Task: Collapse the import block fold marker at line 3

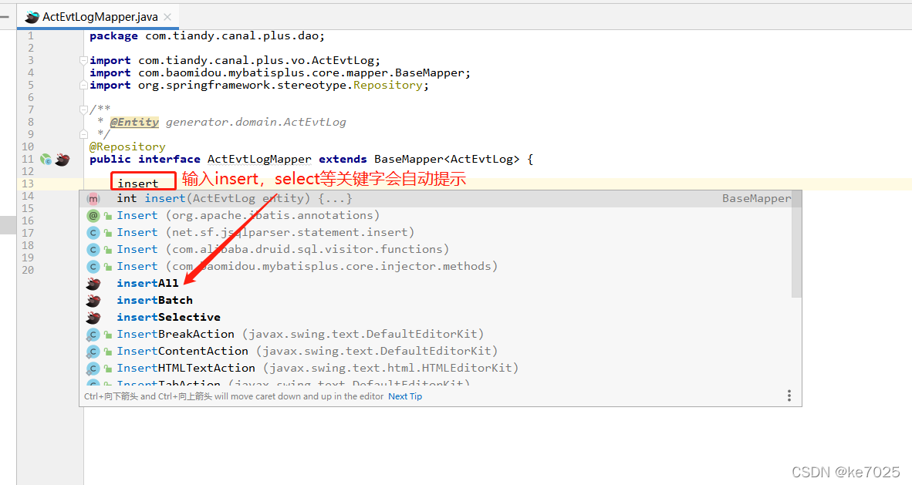Action: 84,60
